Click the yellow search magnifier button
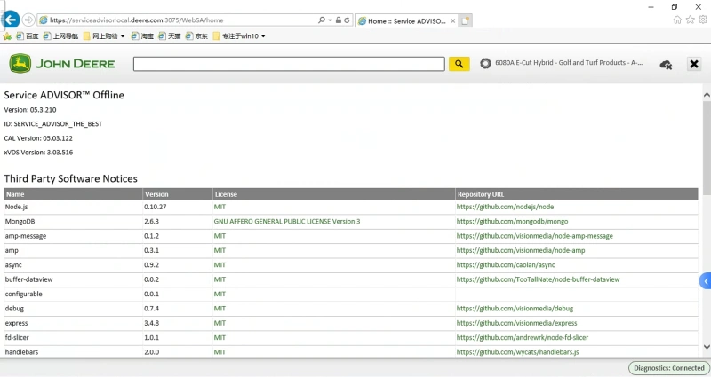This screenshot has width=711, height=377. coord(459,64)
